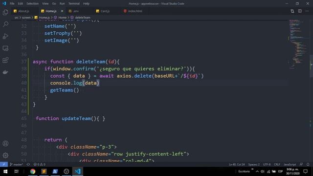Open the View menu
Viewport: 313px width, 176px height.
45,3
